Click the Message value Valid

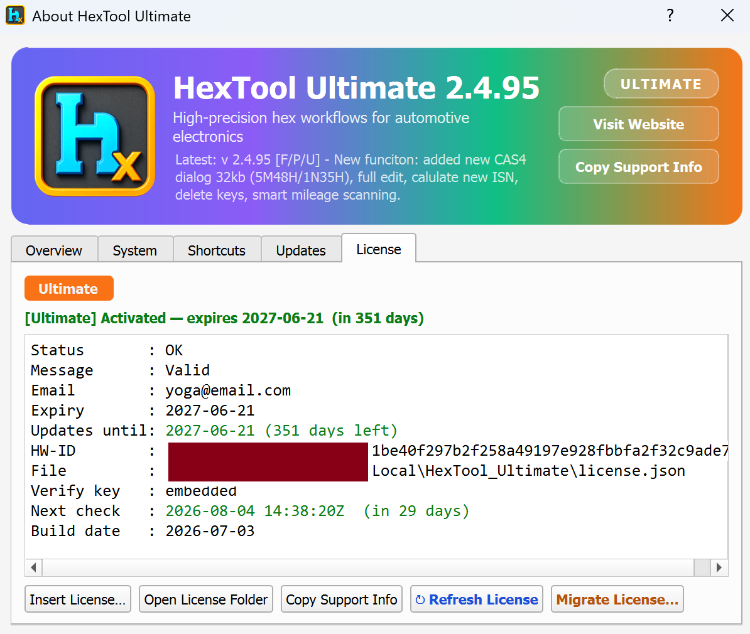coord(187,370)
